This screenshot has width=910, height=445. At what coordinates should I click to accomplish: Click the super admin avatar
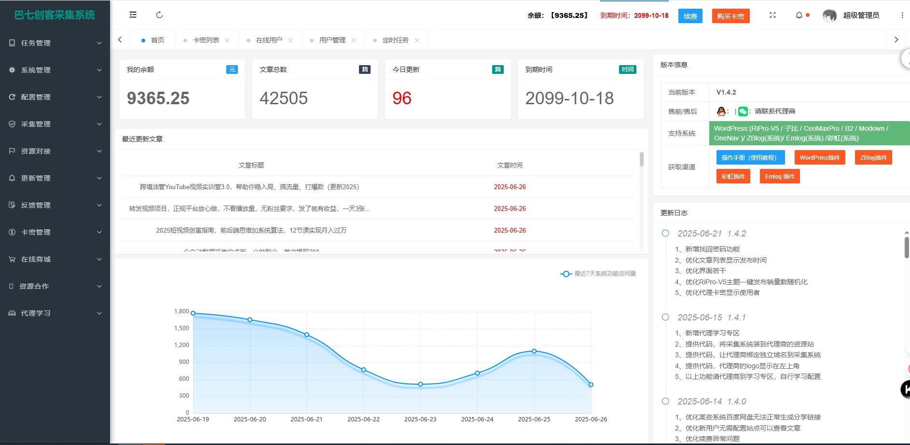pyautogui.click(x=829, y=15)
